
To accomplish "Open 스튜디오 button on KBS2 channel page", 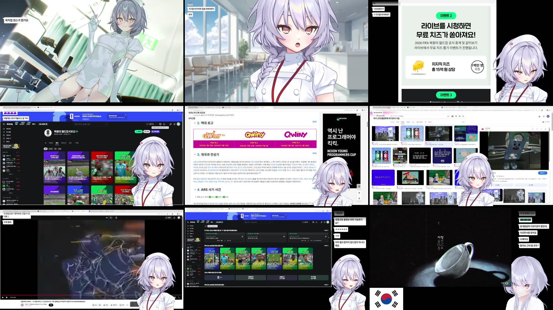I will (x=150, y=124).
